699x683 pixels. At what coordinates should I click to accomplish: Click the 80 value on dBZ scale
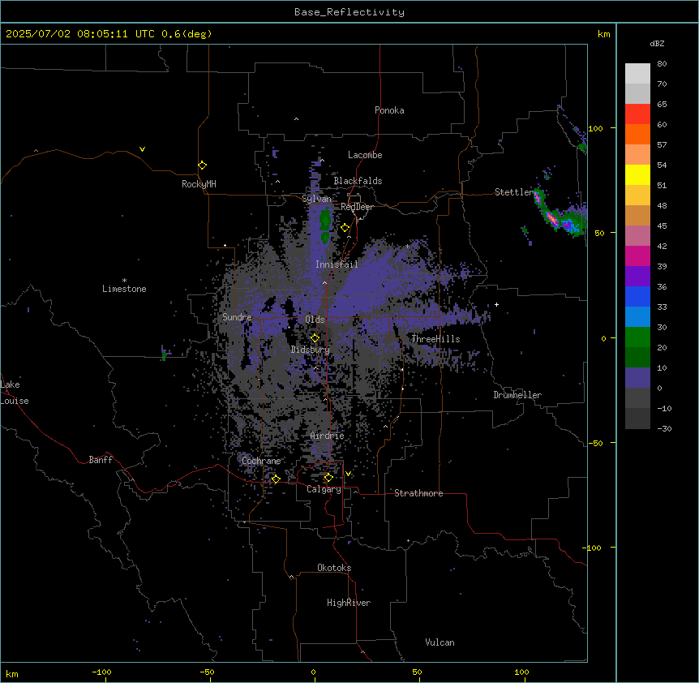pos(662,64)
